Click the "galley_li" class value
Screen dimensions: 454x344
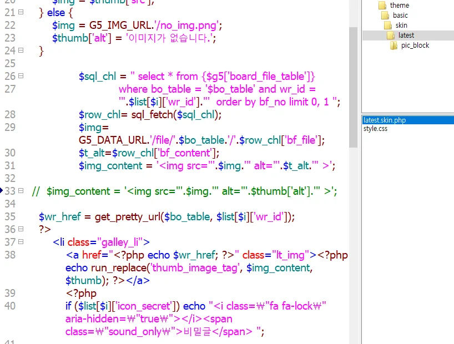(x=120, y=242)
